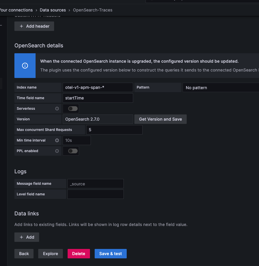
Task: Select the Max concurrent Shard Requests field
Action: click(x=114, y=129)
